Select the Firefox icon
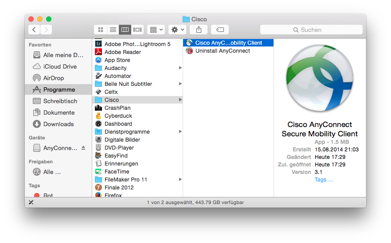Screen dimensions: 391x243 (x=98, y=195)
